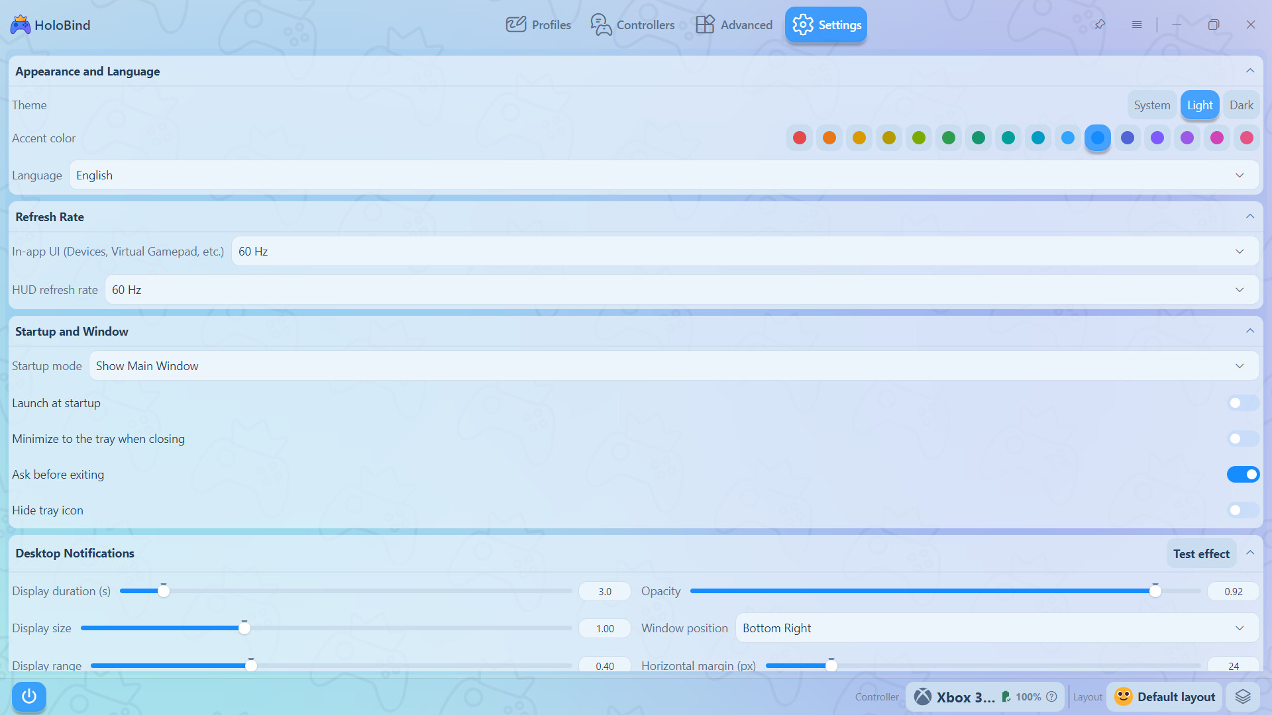This screenshot has height=715, width=1272.
Task: Click the Opacity value field 0.92
Action: (x=1234, y=591)
